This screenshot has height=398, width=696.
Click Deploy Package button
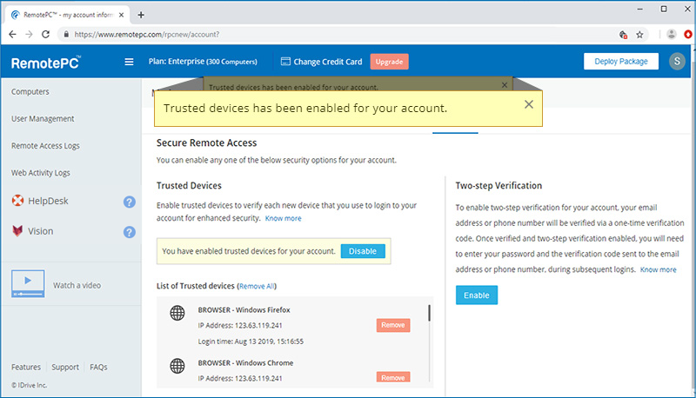(x=621, y=61)
